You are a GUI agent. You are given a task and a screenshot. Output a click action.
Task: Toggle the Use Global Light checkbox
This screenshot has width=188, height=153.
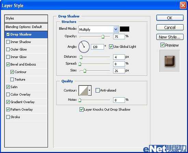111,46
